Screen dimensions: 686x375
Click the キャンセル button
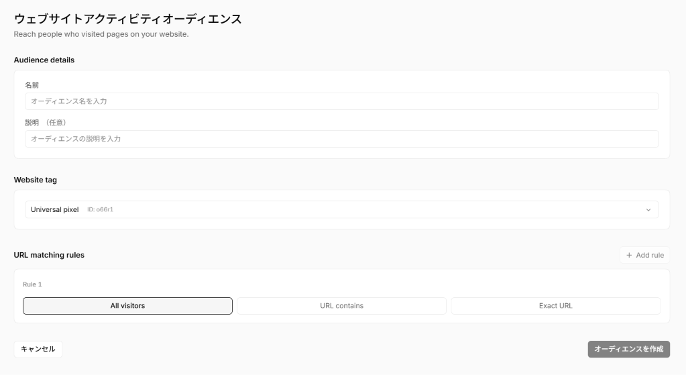[38, 350]
